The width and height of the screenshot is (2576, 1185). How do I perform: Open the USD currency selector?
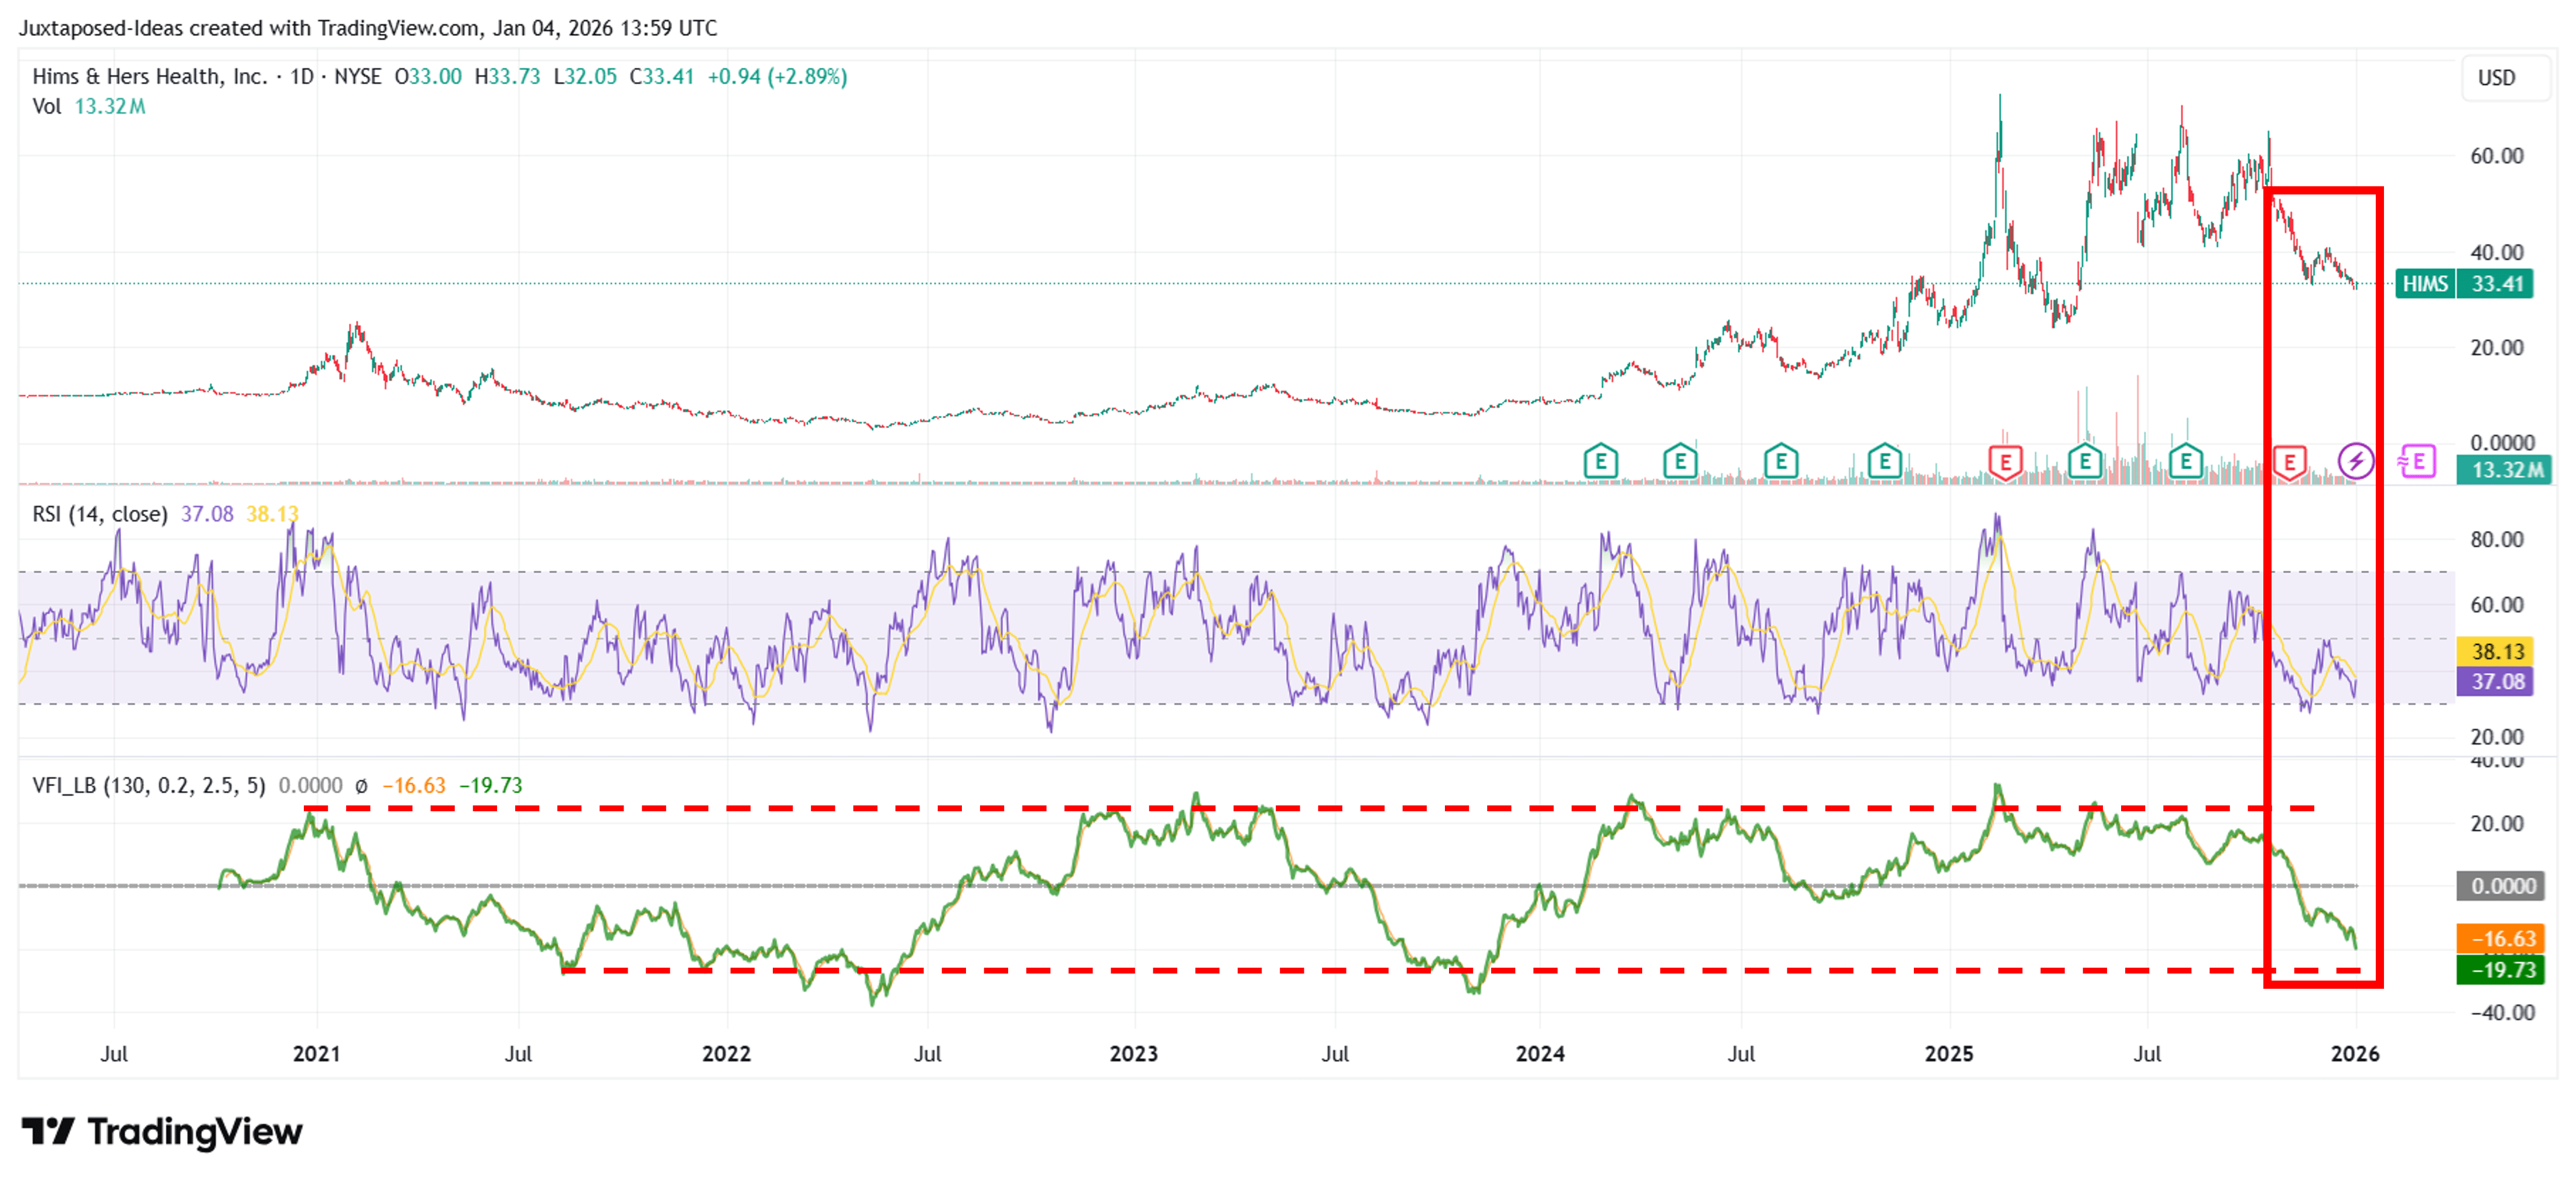point(2496,78)
